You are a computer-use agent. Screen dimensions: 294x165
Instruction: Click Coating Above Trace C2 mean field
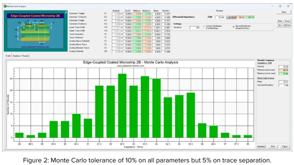tap(156, 45)
